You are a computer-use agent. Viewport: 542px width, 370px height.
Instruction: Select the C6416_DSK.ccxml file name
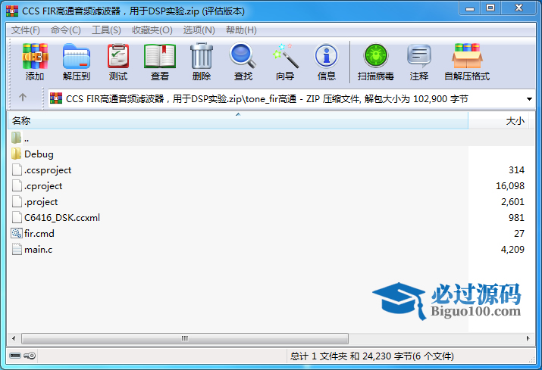pyautogui.click(x=62, y=218)
